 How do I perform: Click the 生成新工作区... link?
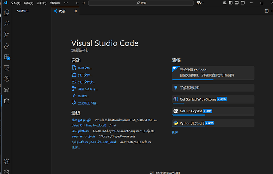[x=88, y=103]
